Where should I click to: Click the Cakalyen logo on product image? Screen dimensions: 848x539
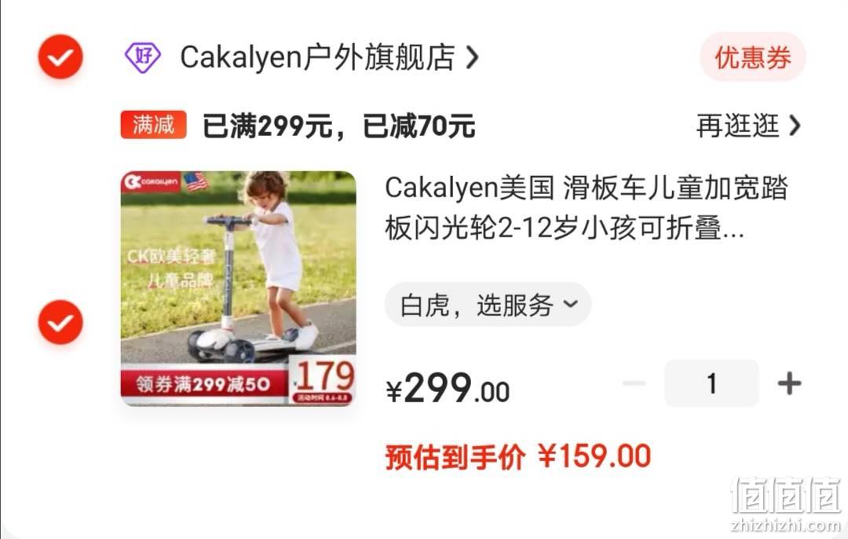tap(152, 181)
